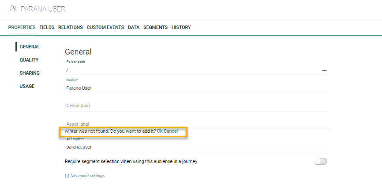Image resolution: width=382 pixels, height=189 pixels.
Task: Select the Properties tab
Action: tap(22, 27)
